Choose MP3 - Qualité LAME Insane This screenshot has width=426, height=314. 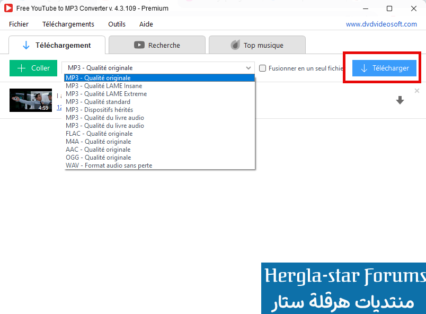[160, 86]
